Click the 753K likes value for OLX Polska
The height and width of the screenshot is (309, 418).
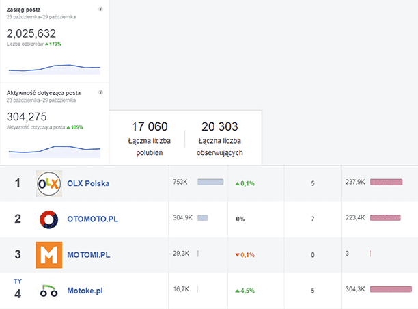(x=180, y=182)
